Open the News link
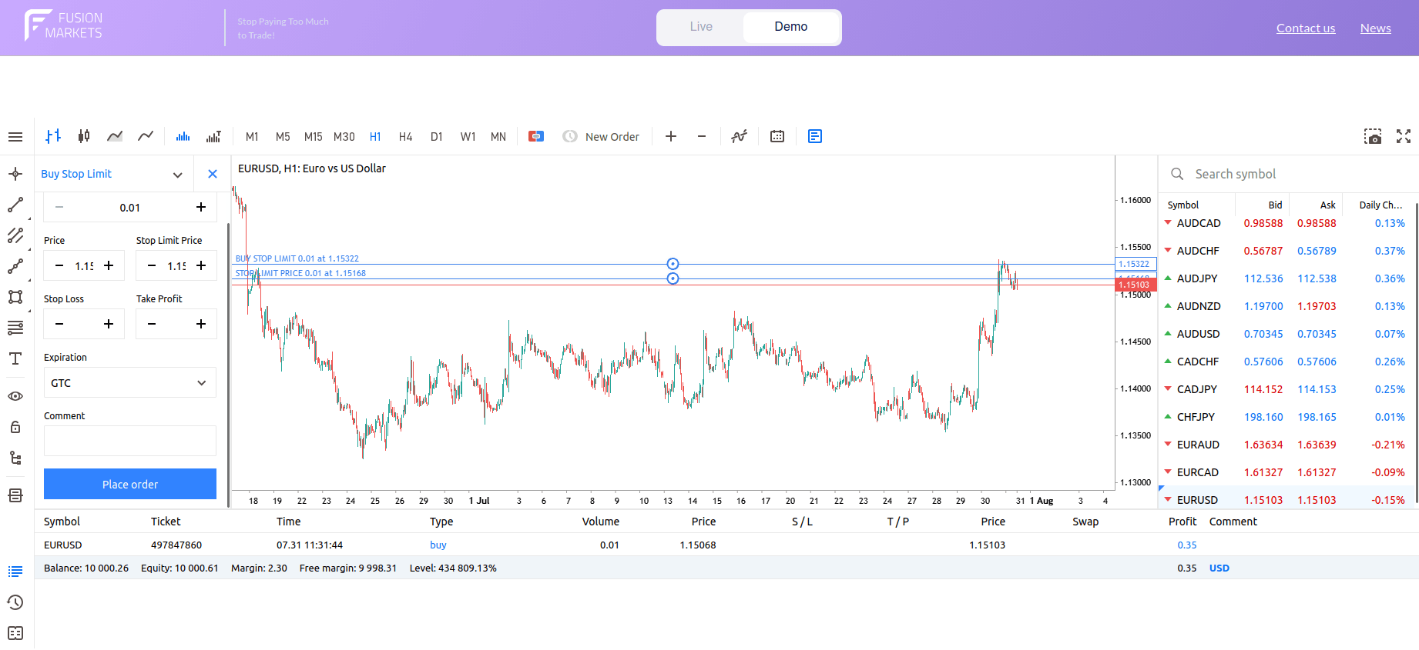The width and height of the screenshot is (1419, 650). 1375,28
